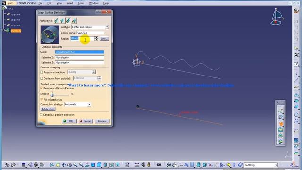This screenshot has width=302, height=170.
Task: Select the Line profile type icon
Action: click(x=62, y=21)
